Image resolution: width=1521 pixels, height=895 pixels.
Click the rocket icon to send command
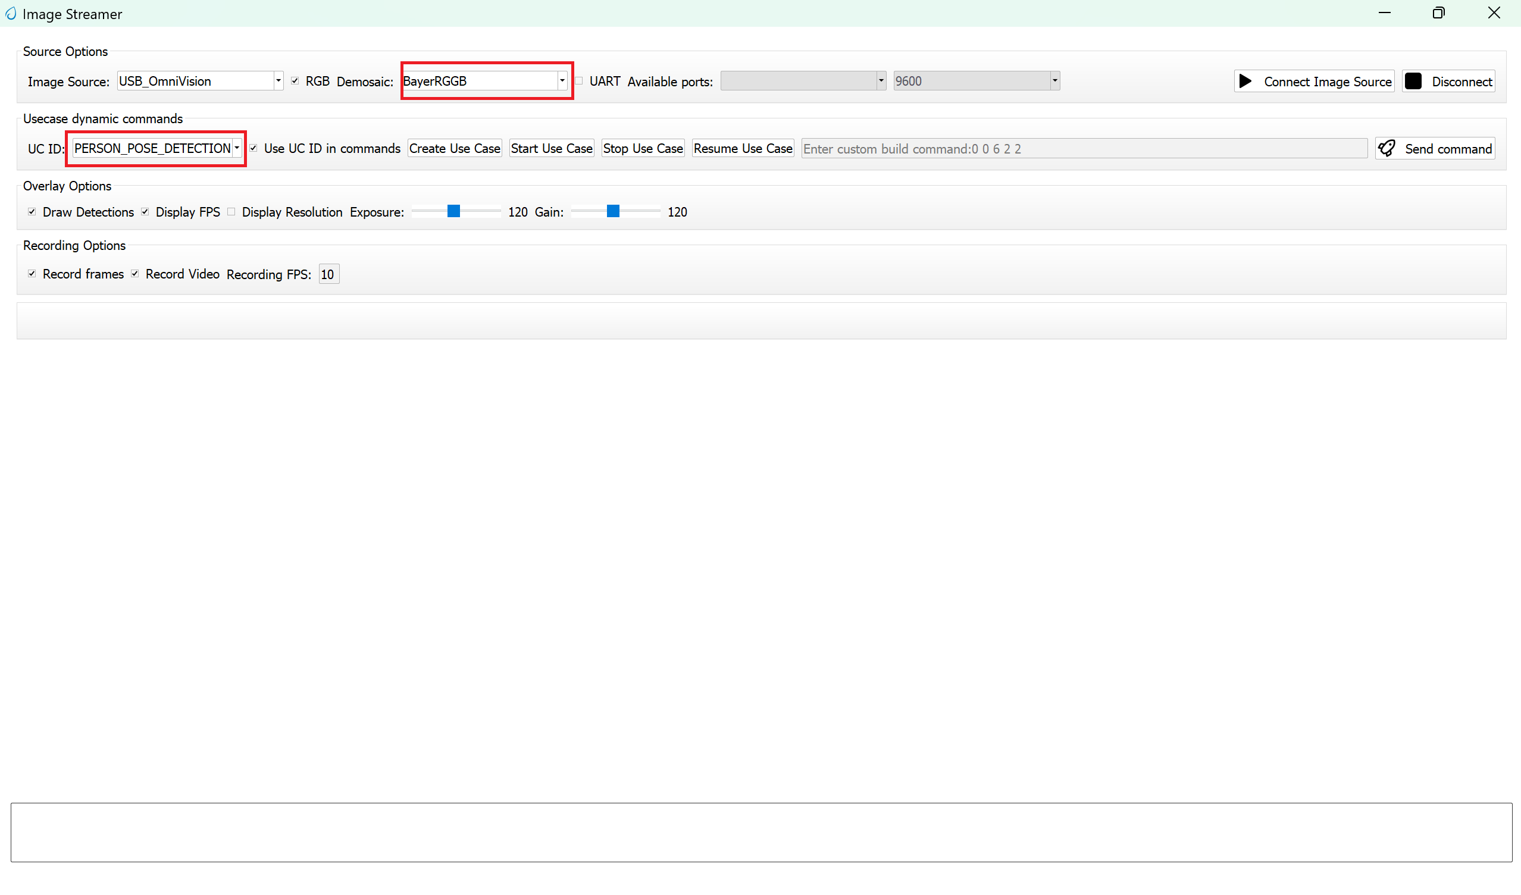(x=1387, y=148)
